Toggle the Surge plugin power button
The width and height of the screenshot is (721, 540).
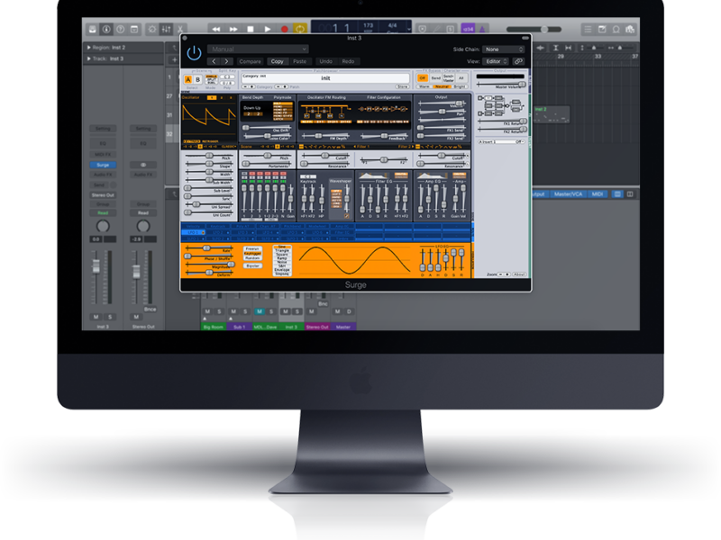click(194, 53)
